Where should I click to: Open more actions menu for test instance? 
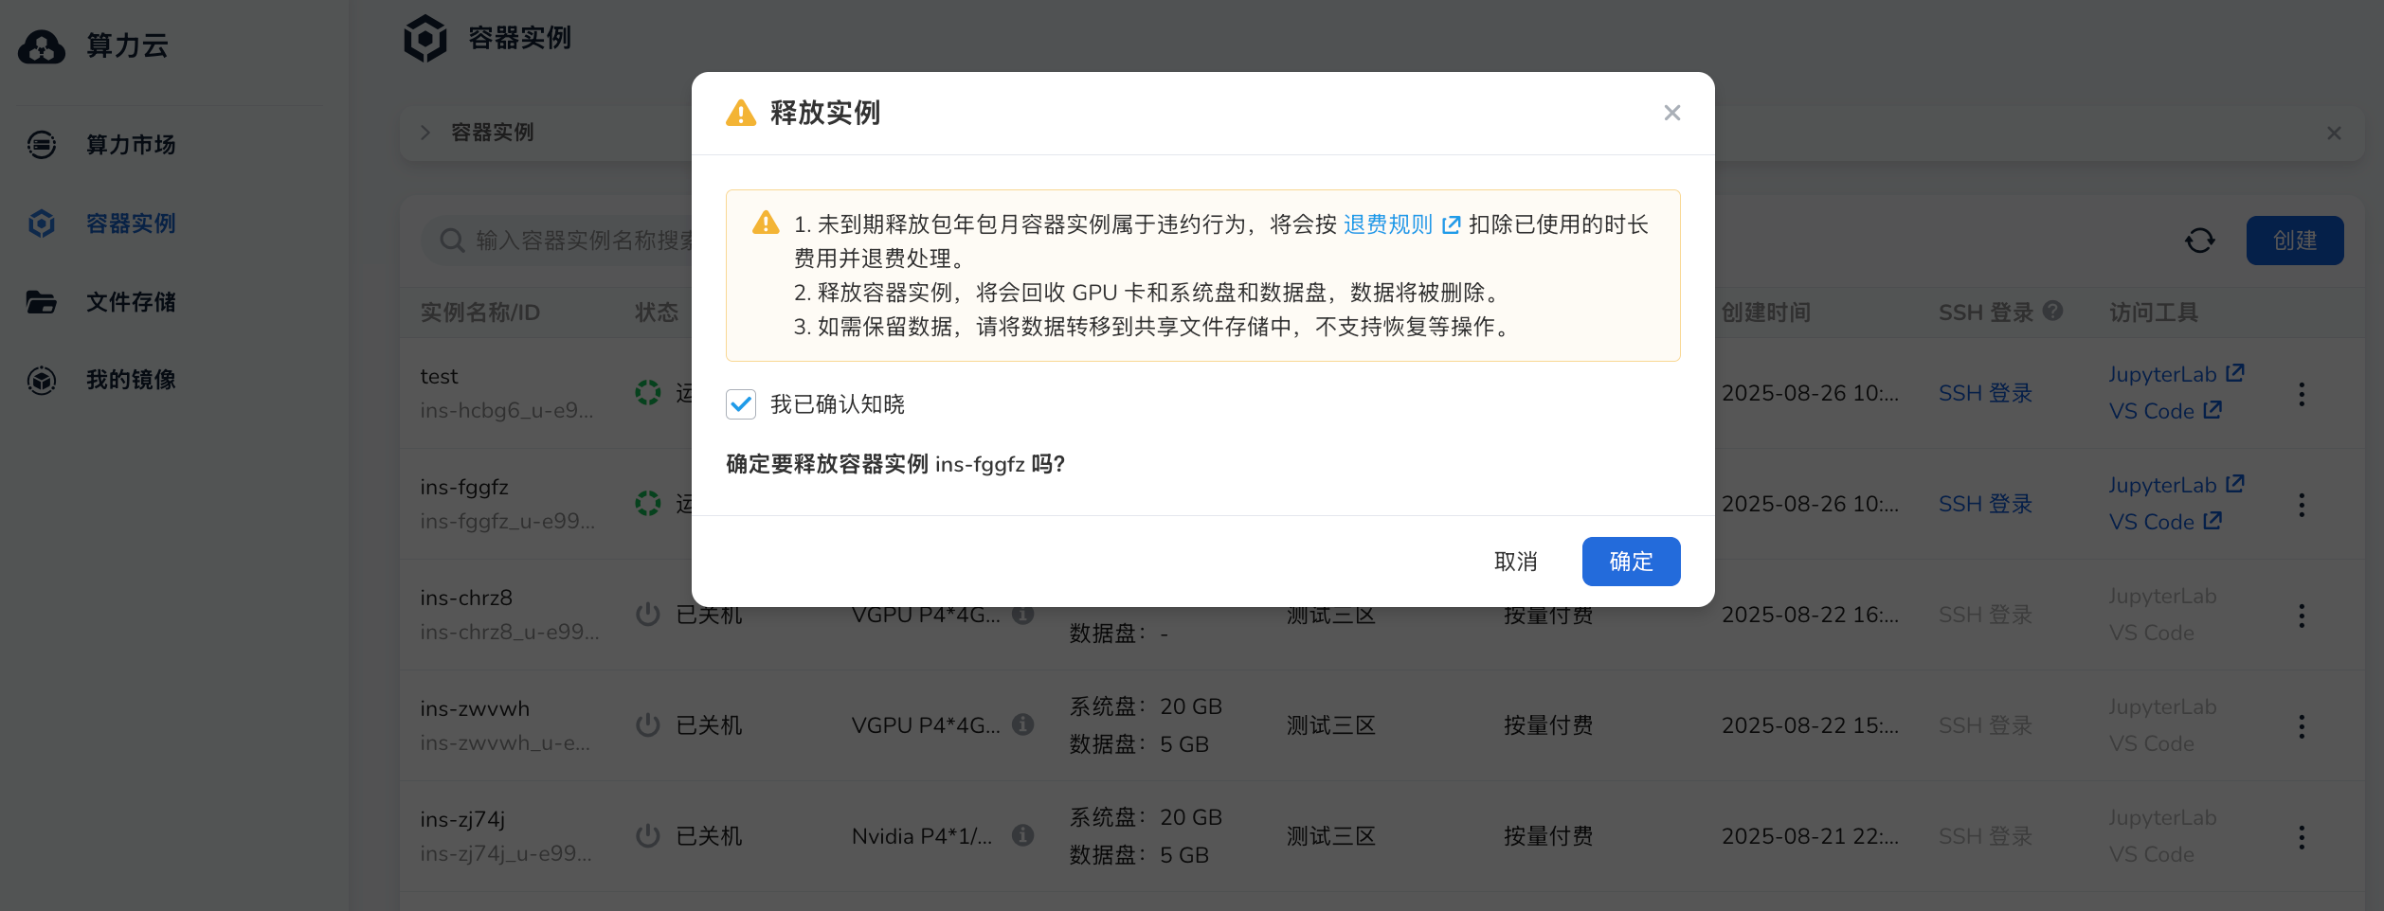click(x=2302, y=394)
